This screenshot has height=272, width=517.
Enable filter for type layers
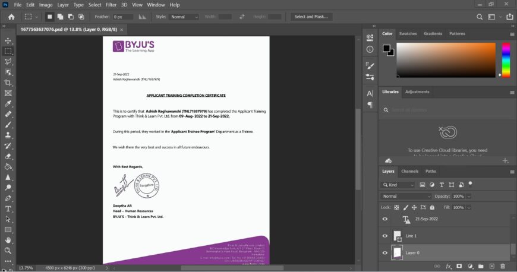(x=442, y=185)
